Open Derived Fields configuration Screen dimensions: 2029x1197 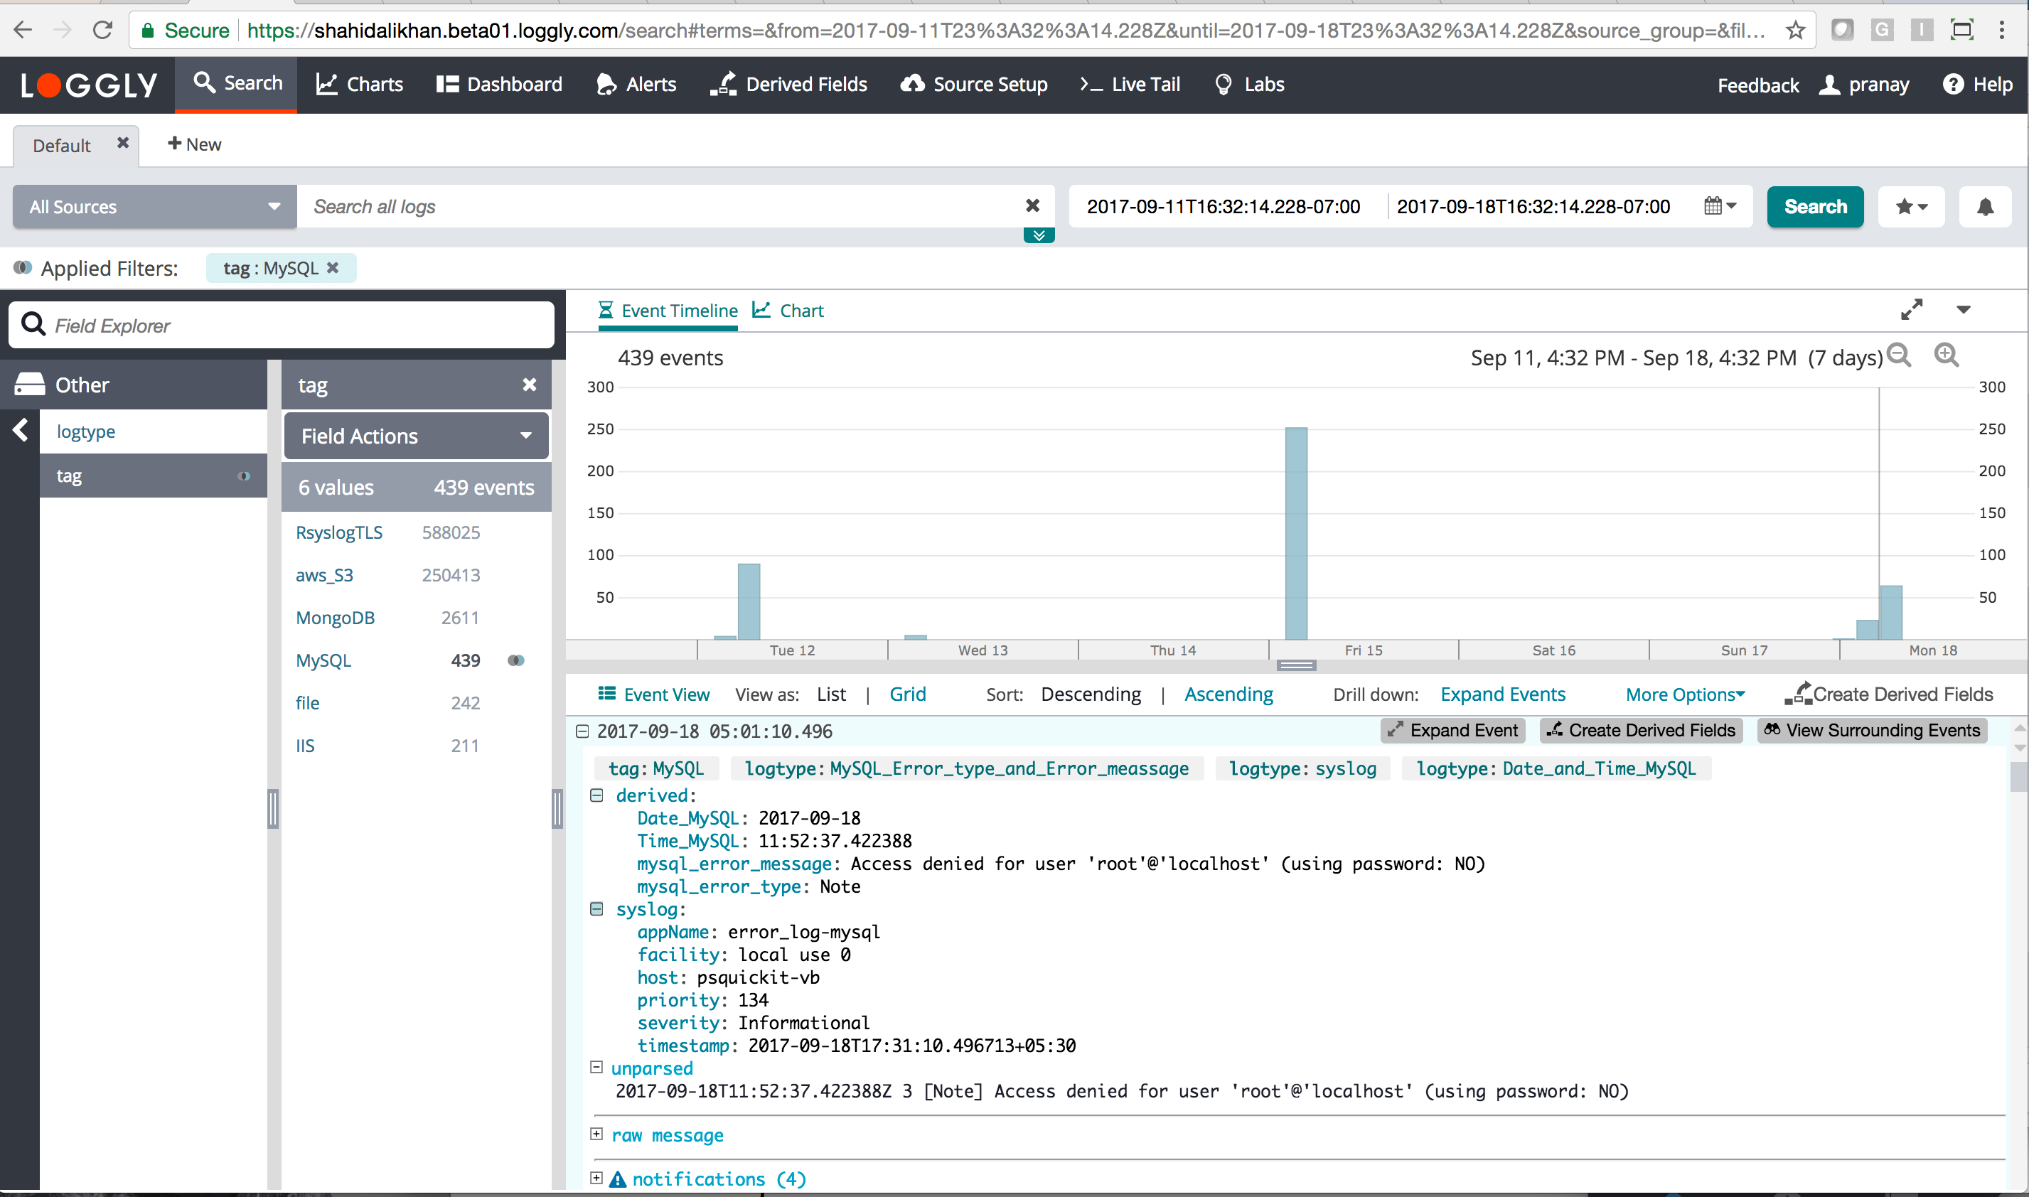tap(803, 84)
